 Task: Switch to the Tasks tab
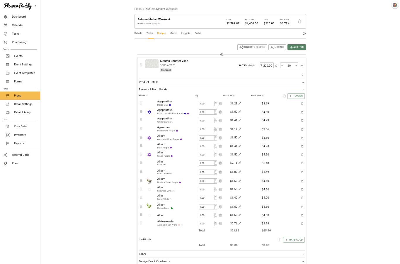pos(150,33)
